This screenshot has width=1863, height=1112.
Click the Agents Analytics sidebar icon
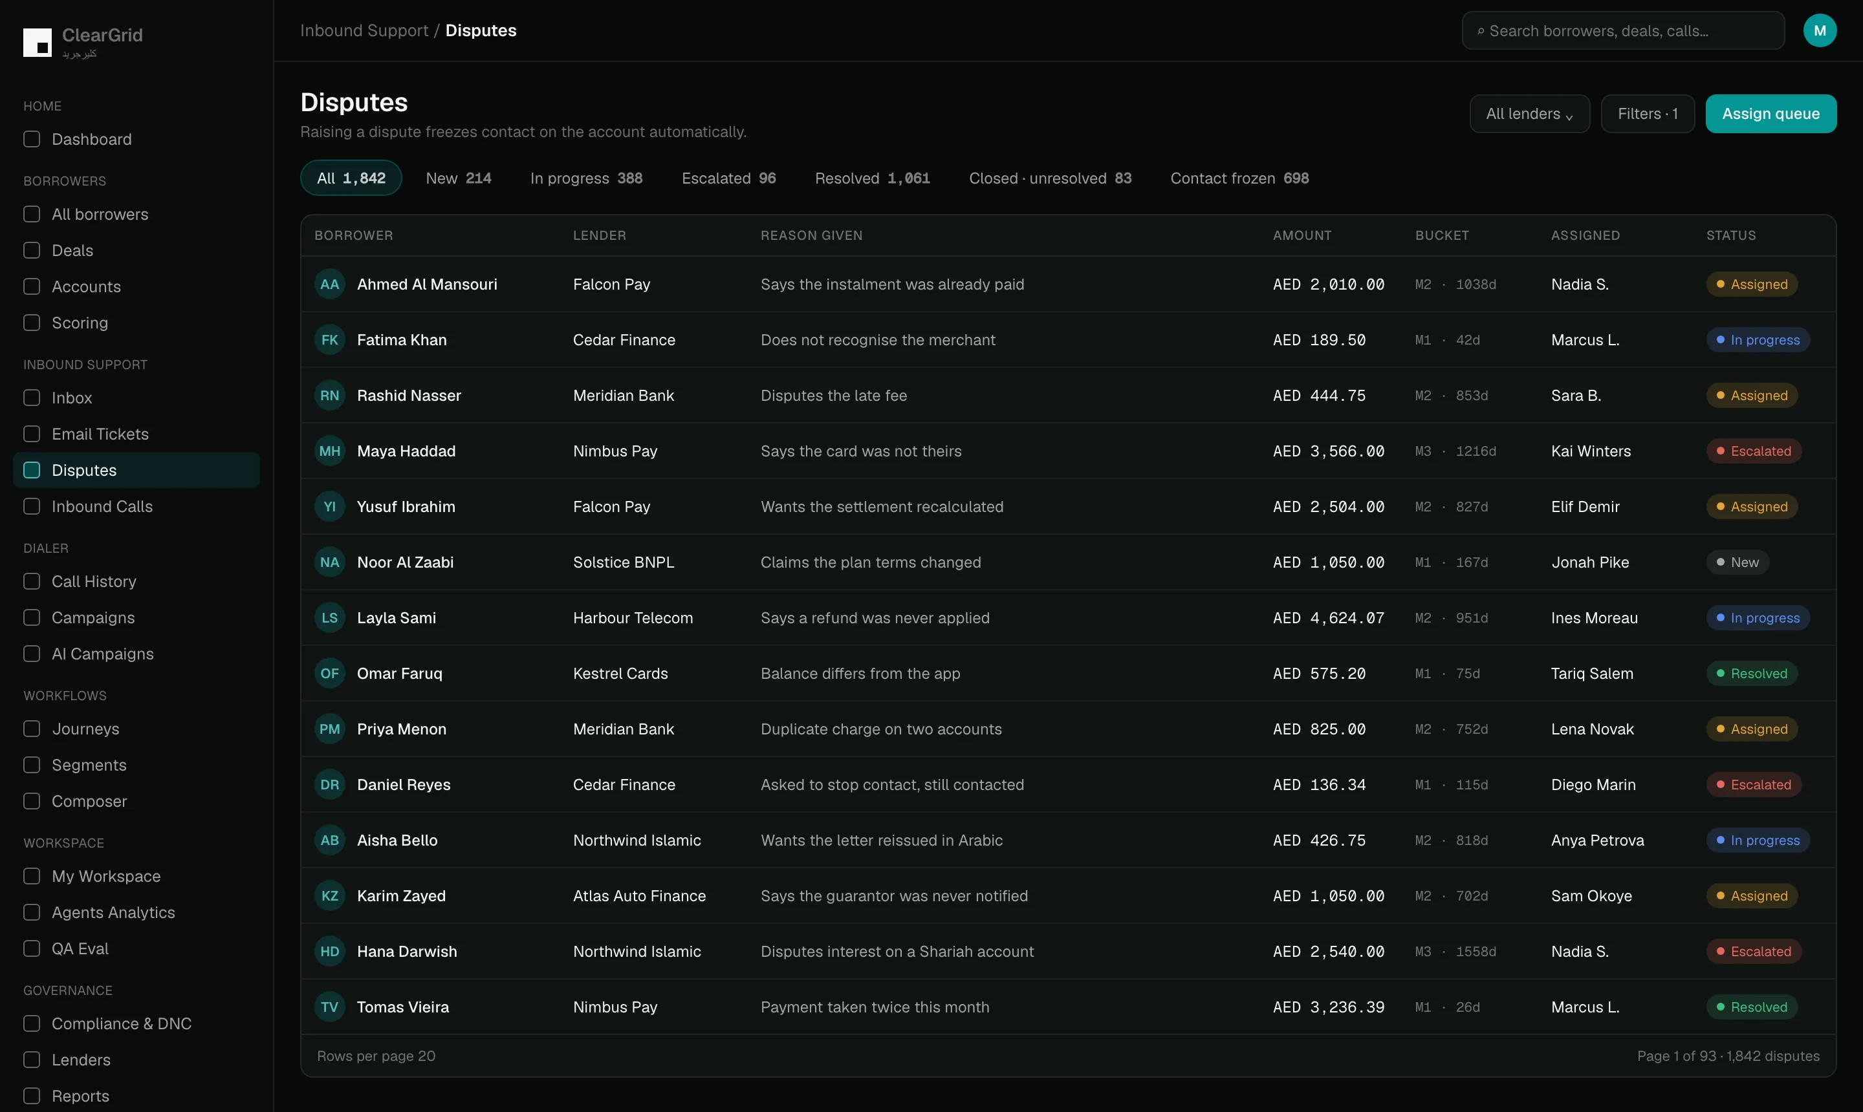[x=32, y=913]
